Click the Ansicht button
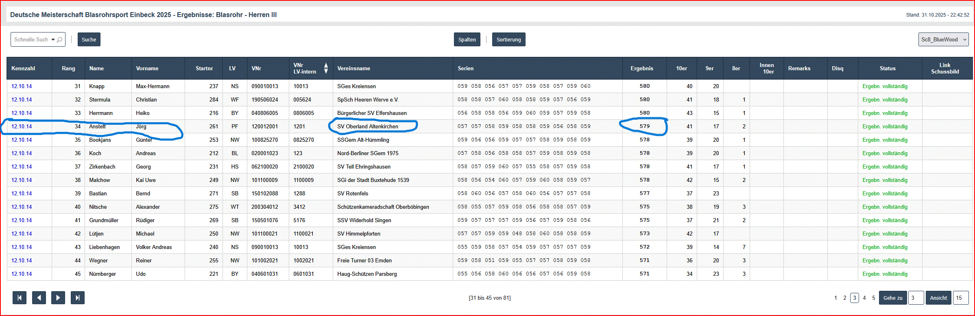Image resolution: width=975 pixels, height=316 pixels. pyautogui.click(x=938, y=298)
